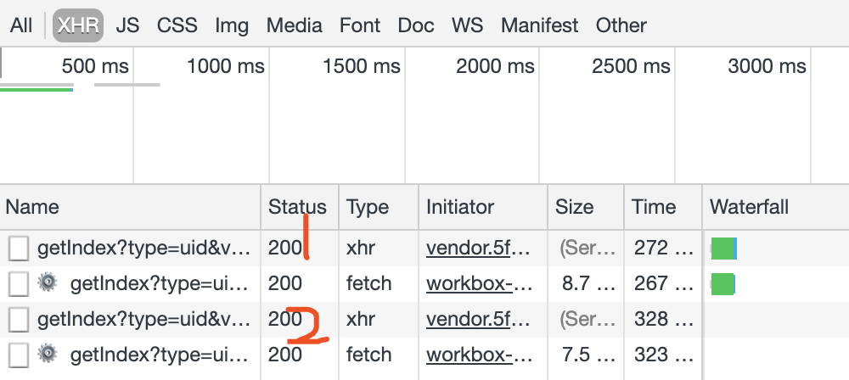Filter requests by JS type
The image size is (849, 380).
click(x=127, y=25)
